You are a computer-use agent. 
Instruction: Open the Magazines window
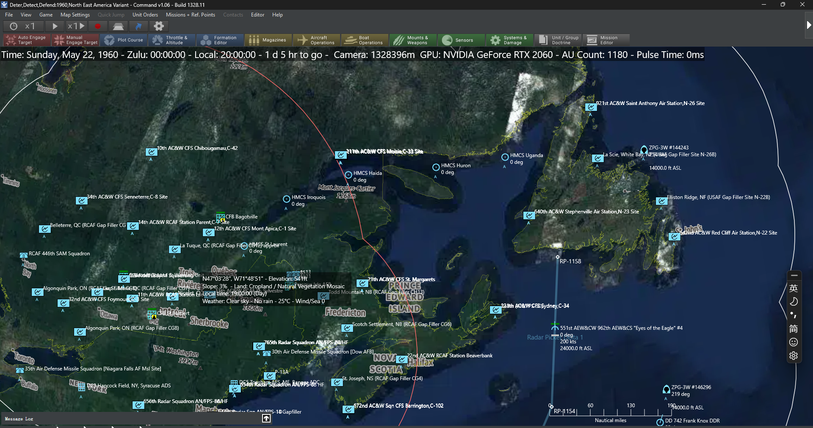coord(269,40)
